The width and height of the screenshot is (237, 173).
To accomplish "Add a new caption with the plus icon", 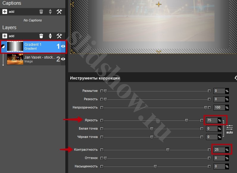I will click(5, 12).
